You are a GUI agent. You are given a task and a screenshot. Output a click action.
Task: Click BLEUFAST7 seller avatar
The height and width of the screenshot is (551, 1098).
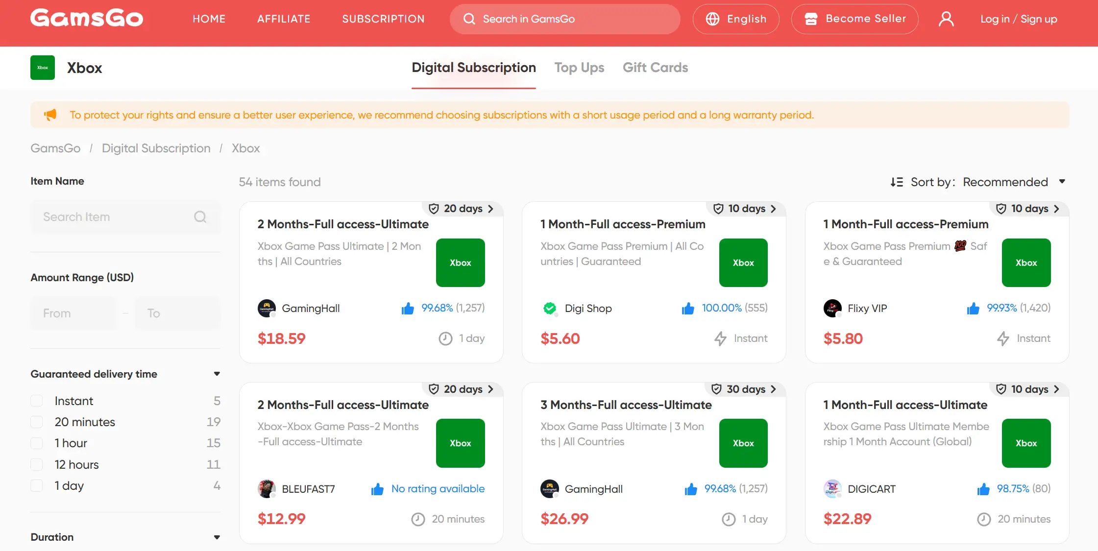[267, 489]
